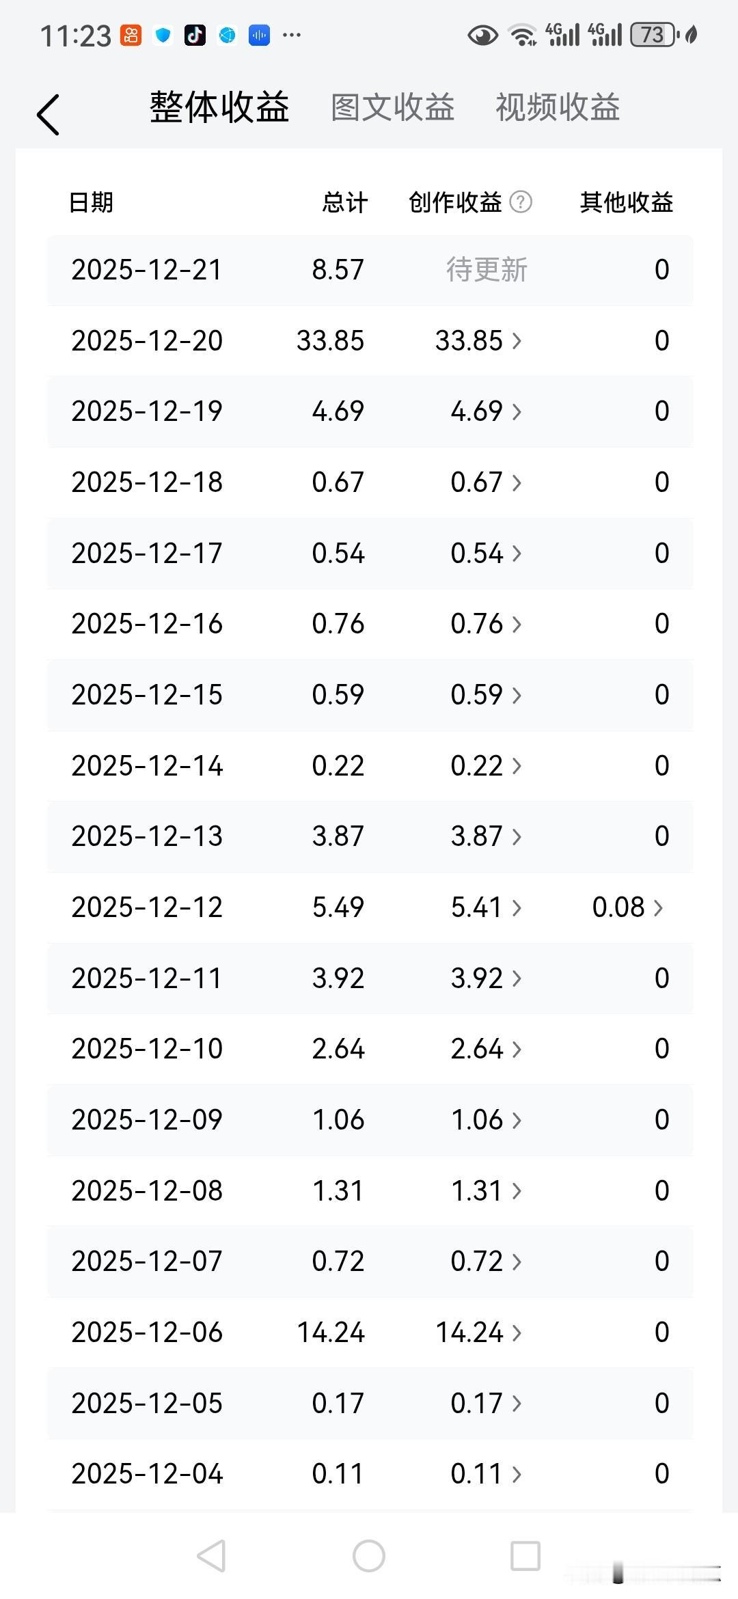
Task: Tap the TikTok notification icon
Action: (195, 35)
